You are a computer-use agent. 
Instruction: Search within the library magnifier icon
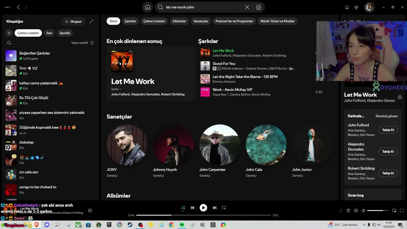pyautogui.click(x=9, y=43)
